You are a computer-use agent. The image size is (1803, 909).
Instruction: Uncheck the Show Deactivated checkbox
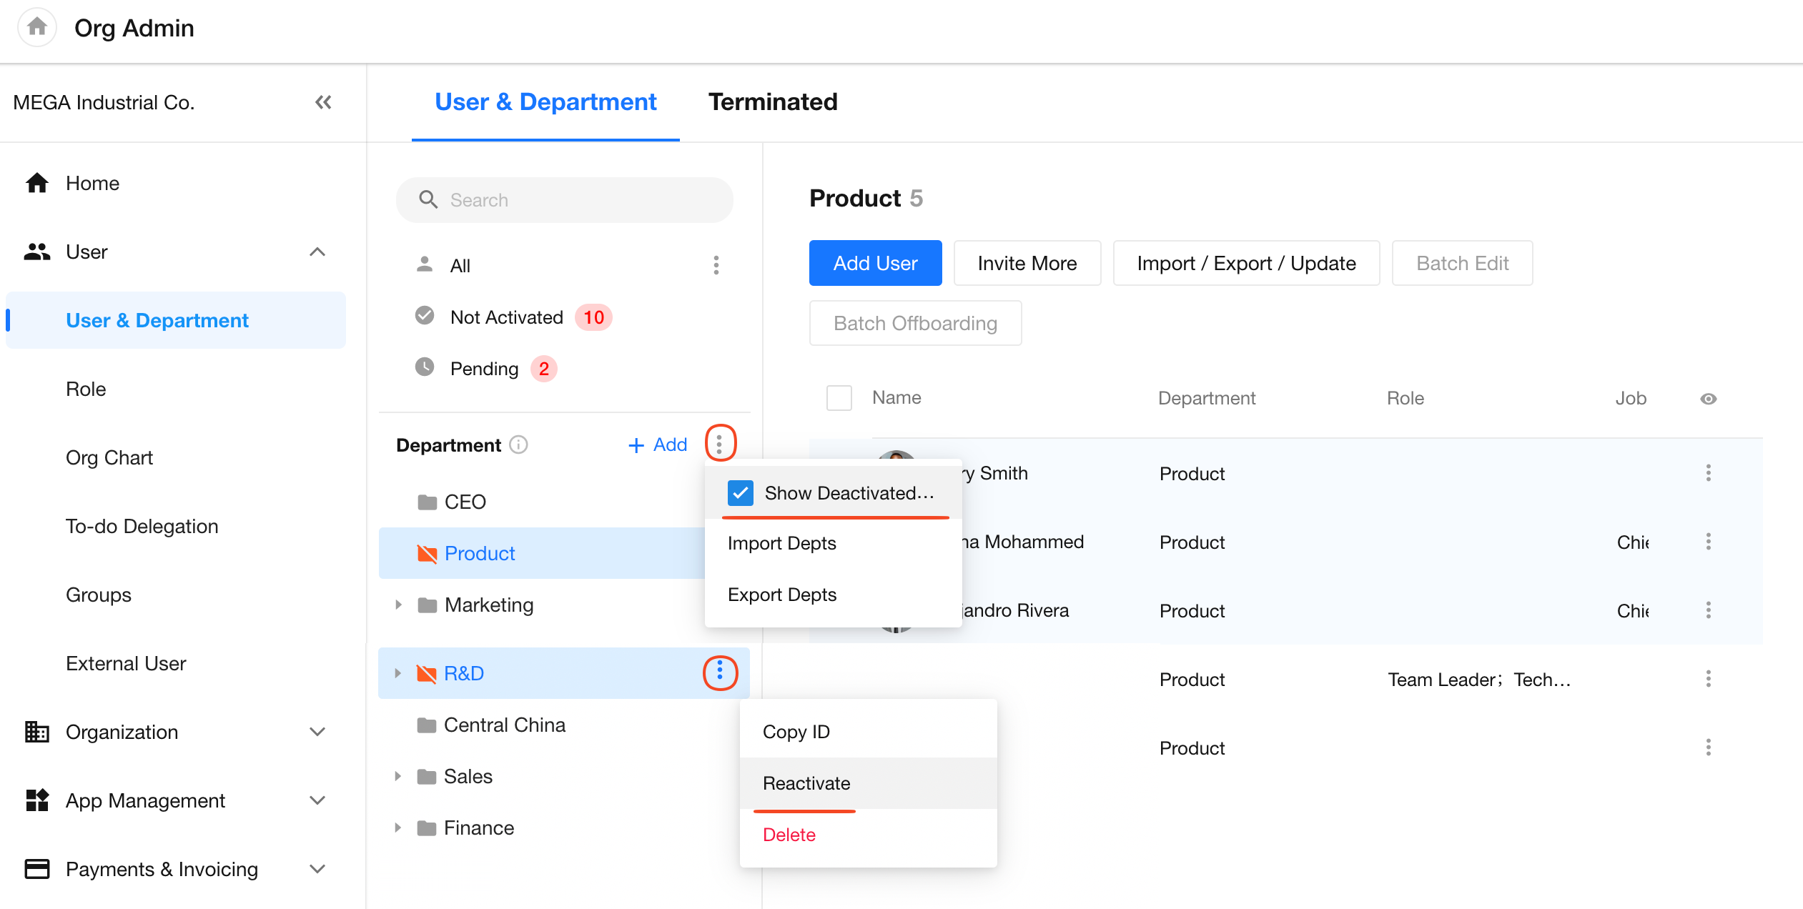pos(740,493)
